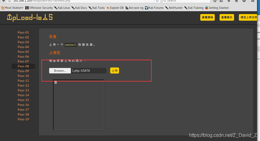Select Pass-04 in the sidebar

(23, 47)
